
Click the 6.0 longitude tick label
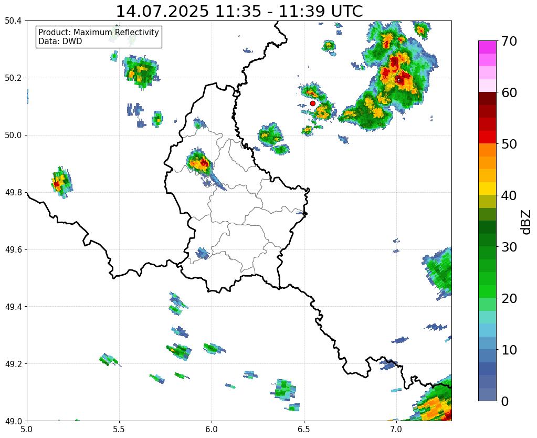212,430
